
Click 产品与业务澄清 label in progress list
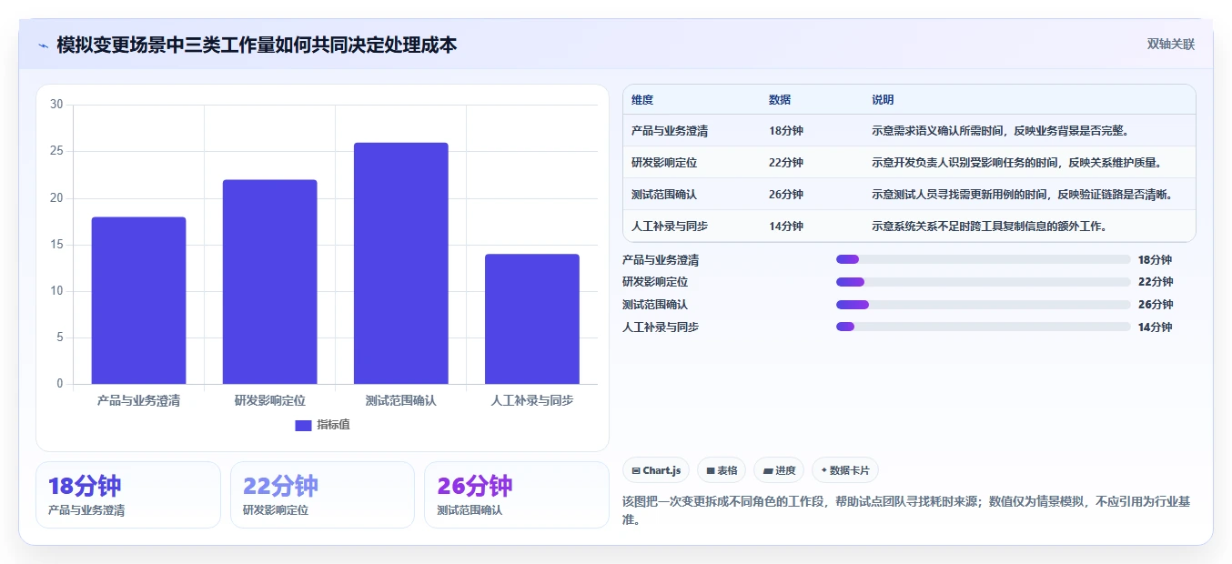coord(661,259)
